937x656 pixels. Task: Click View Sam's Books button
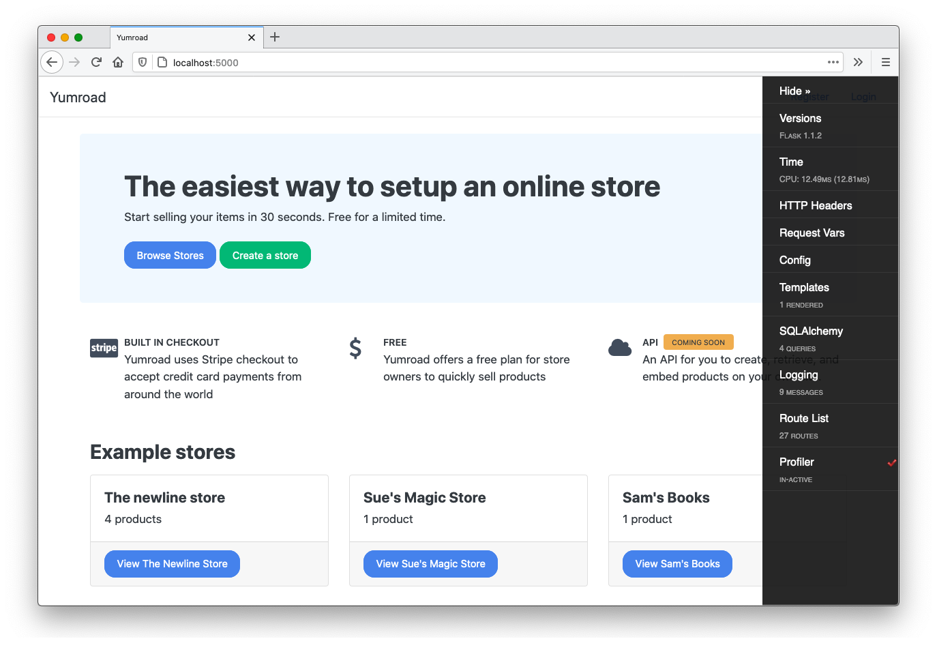(677, 564)
